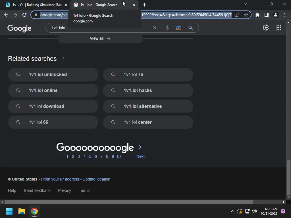The height and width of the screenshot is (218, 291).
Task: Choose related search 1v1.lol online
Action: pyautogui.click(x=53, y=91)
